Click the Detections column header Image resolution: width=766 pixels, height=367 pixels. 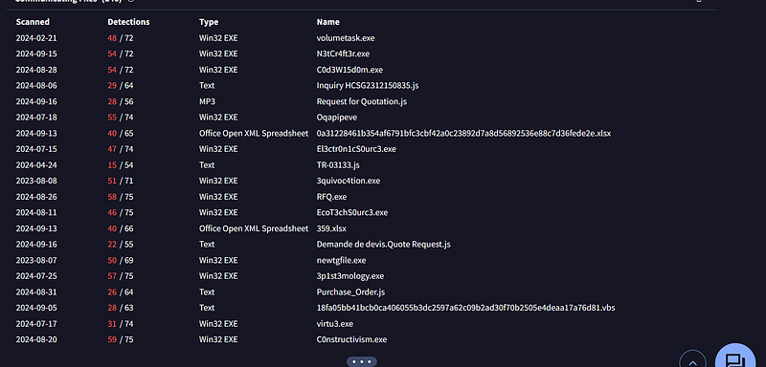(128, 22)
